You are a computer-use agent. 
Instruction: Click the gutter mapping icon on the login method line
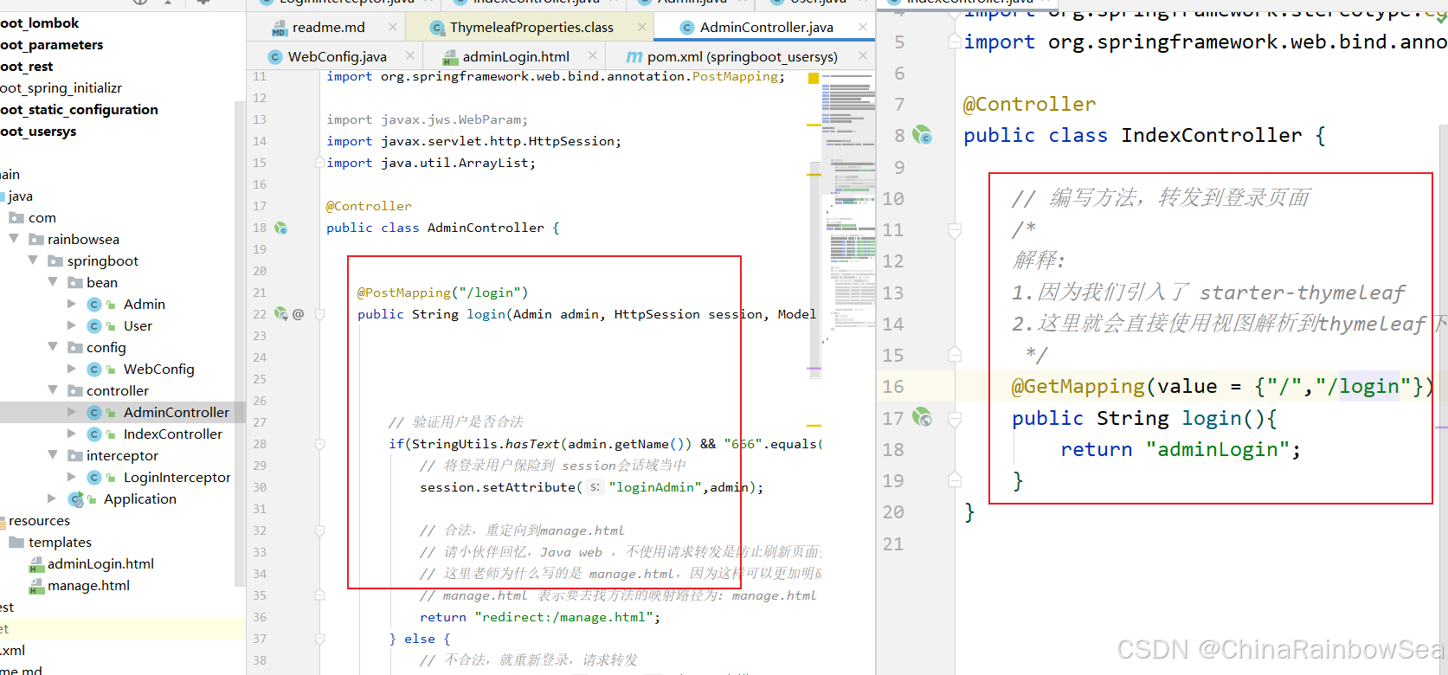coord(281,314)
